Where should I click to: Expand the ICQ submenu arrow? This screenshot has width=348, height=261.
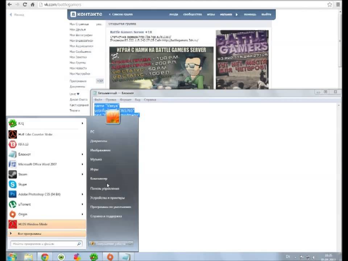point(82,123)
